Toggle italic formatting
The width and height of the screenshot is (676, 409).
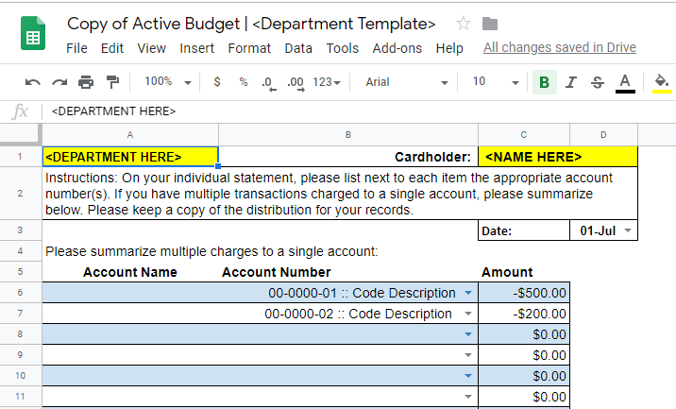[x=570, y=82]
